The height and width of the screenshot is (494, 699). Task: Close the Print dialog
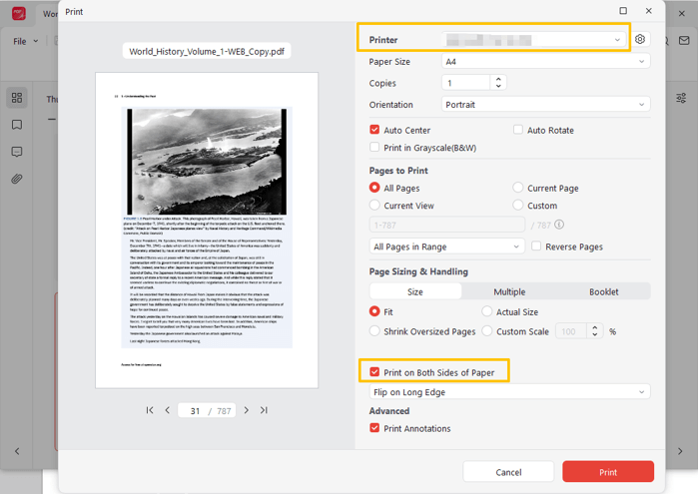point(649,11)
